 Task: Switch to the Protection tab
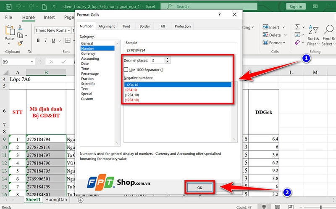183,26
